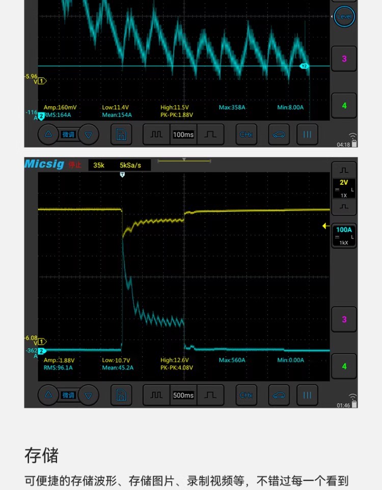382x490 pixels.
Task: Tap the narrow pulse icon right of 100ms
Action: [210, 135]
